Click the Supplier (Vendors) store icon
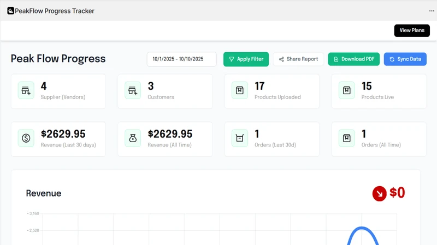 point(26,90)
